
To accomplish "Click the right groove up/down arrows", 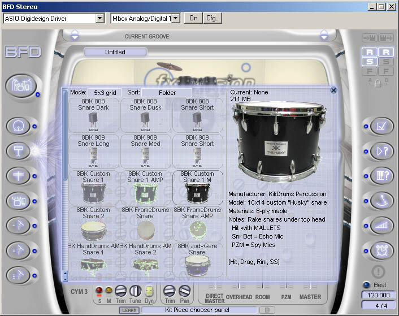I will click(x=324, y=35).
